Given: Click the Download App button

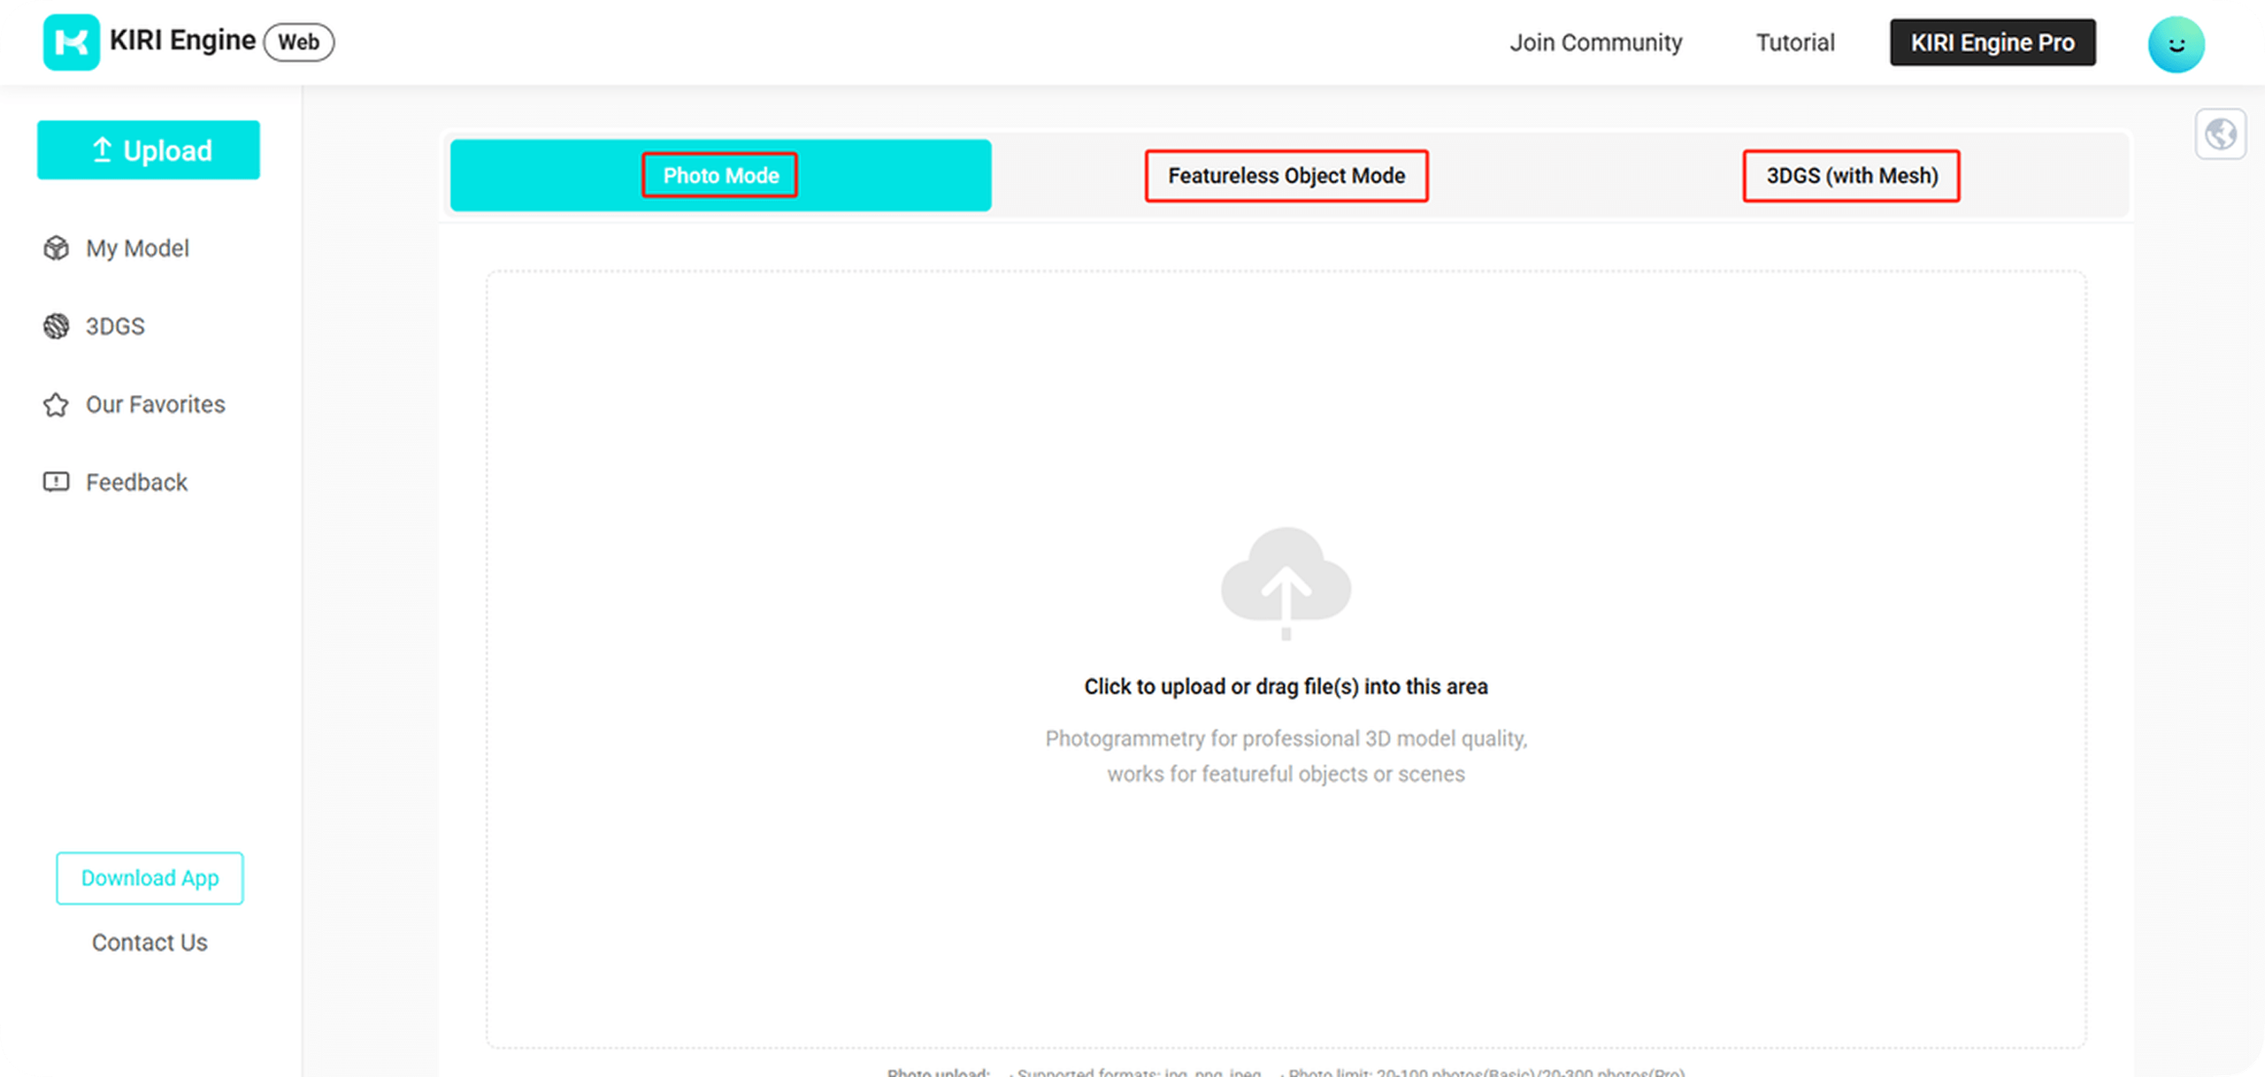Looking at the screenshot, I should coord(150,878).
